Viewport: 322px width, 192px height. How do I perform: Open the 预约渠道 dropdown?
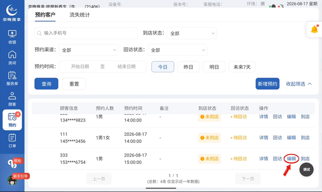coord(88,50)
